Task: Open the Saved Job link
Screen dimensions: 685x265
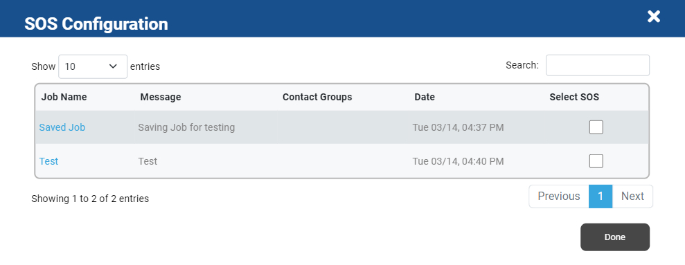Action: pos(62,127)
